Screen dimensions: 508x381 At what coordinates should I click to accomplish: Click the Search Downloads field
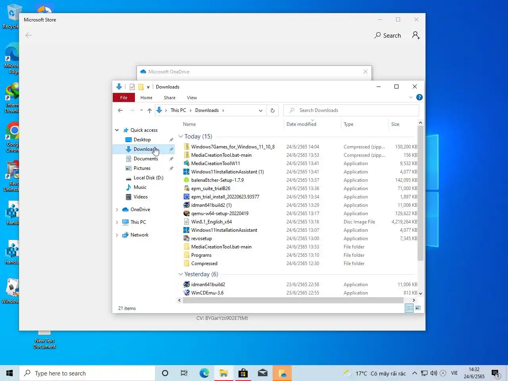(351, 110)
